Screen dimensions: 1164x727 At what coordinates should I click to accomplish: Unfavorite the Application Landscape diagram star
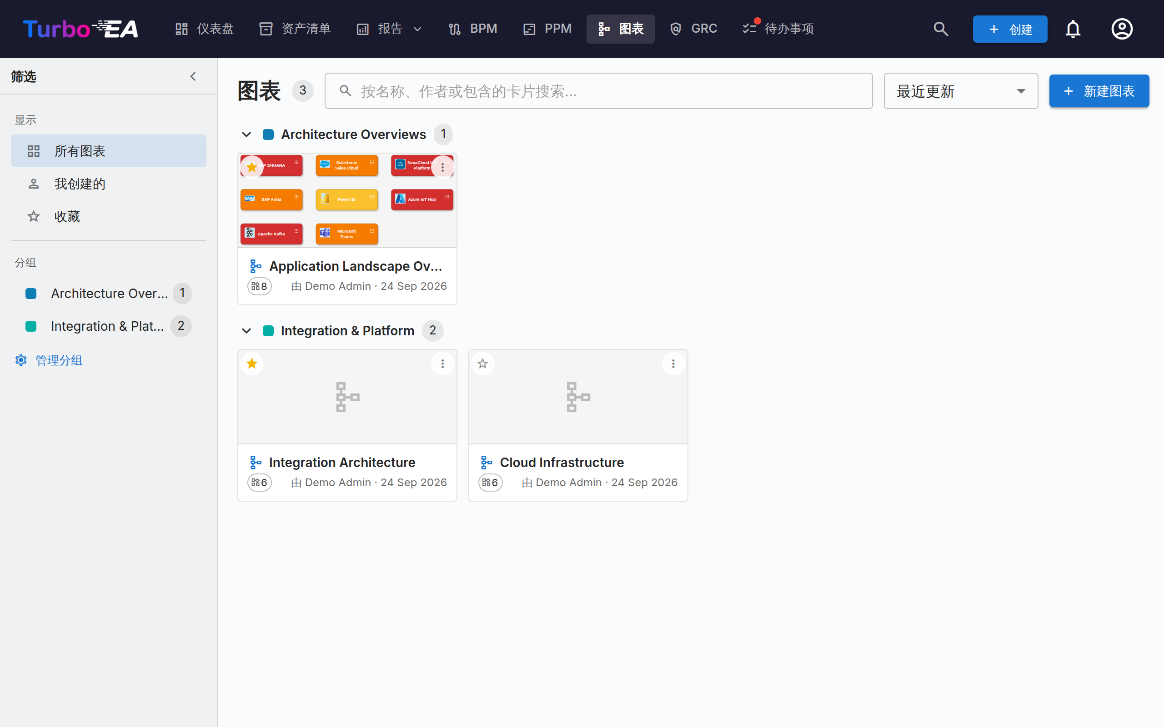point(251,167)
